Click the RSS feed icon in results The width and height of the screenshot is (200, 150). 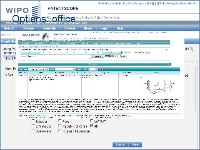click(x=109, y=56)
